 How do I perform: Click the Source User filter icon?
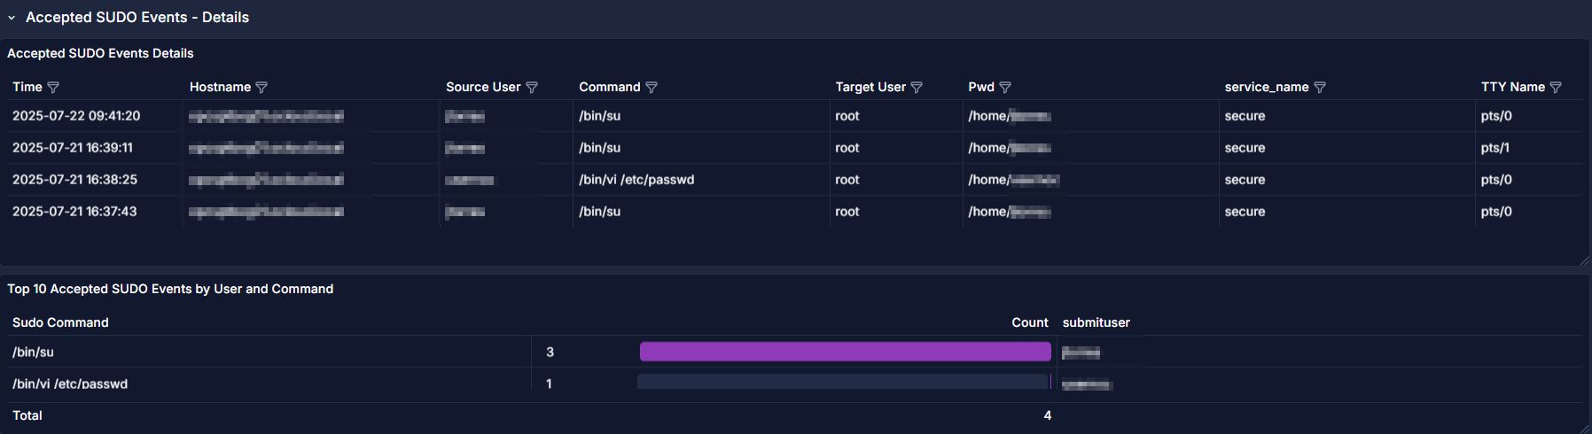pos(532,87)
